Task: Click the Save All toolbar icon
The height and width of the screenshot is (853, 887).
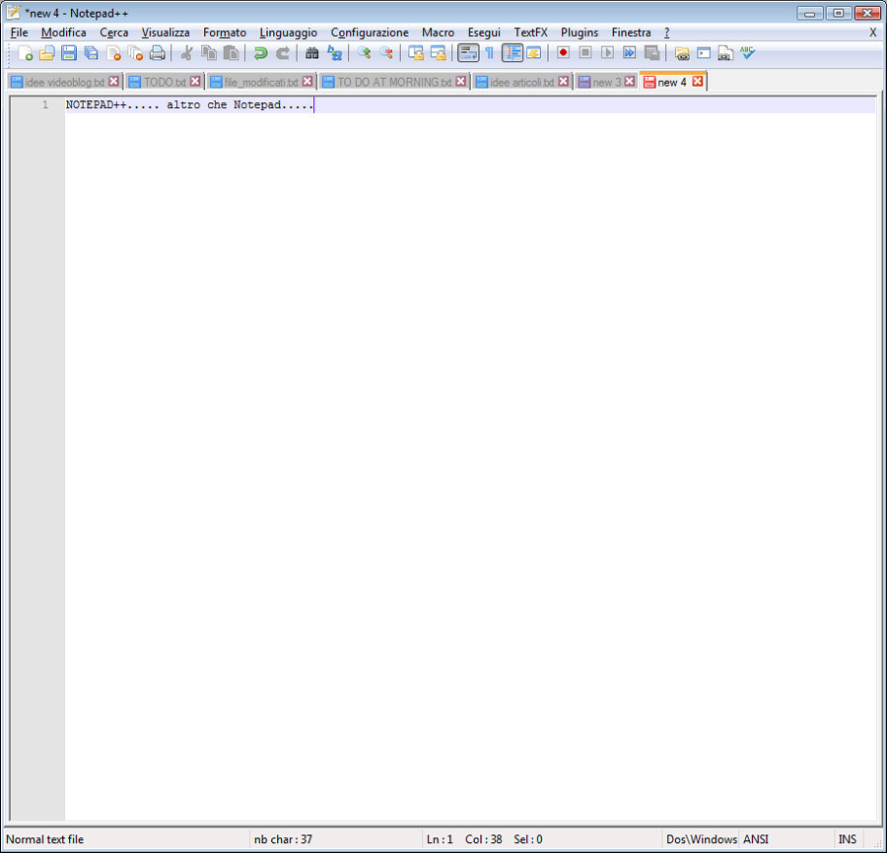Action: pyautogui.click(x=91, y=53)
